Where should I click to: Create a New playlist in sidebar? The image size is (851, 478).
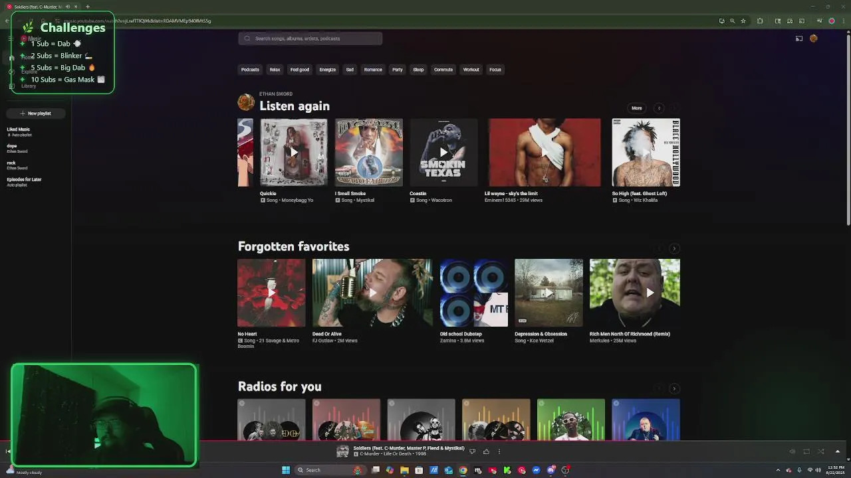pyautogui.click(x=35, y=114)
